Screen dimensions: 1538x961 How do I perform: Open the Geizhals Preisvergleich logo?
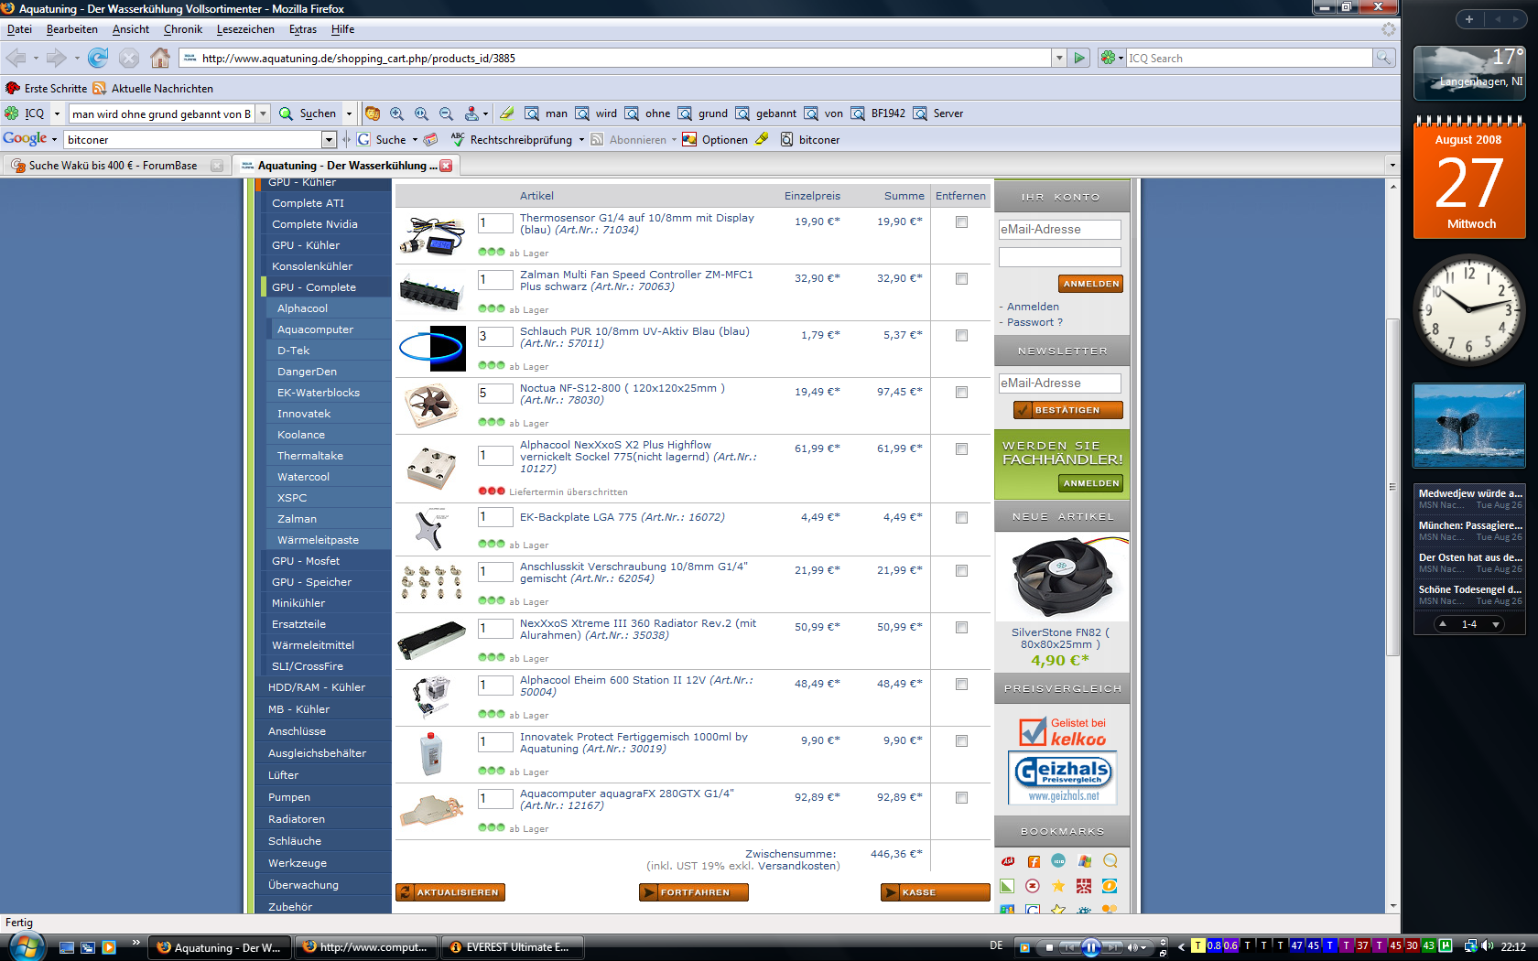[1062, 778]
